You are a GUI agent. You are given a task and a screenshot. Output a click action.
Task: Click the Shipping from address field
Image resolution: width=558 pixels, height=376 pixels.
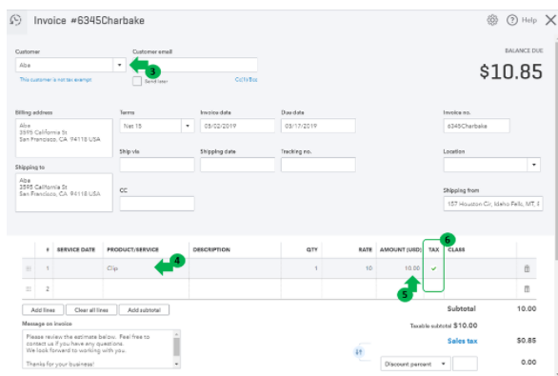pos(493,204)
